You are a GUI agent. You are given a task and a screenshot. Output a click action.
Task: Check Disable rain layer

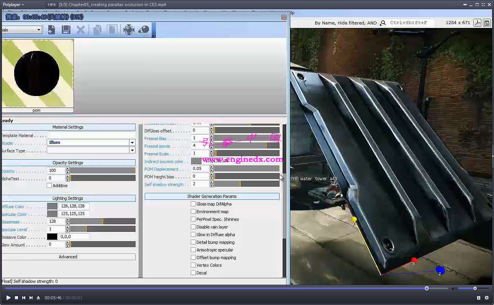[x=193, y=227]
